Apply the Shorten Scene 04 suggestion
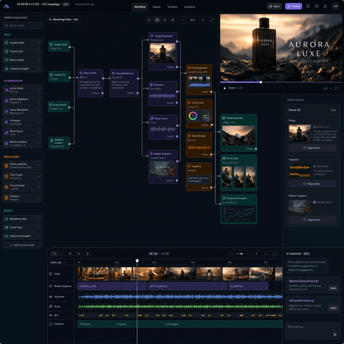This screenshot has width=344, height=344. click(333, 288)
